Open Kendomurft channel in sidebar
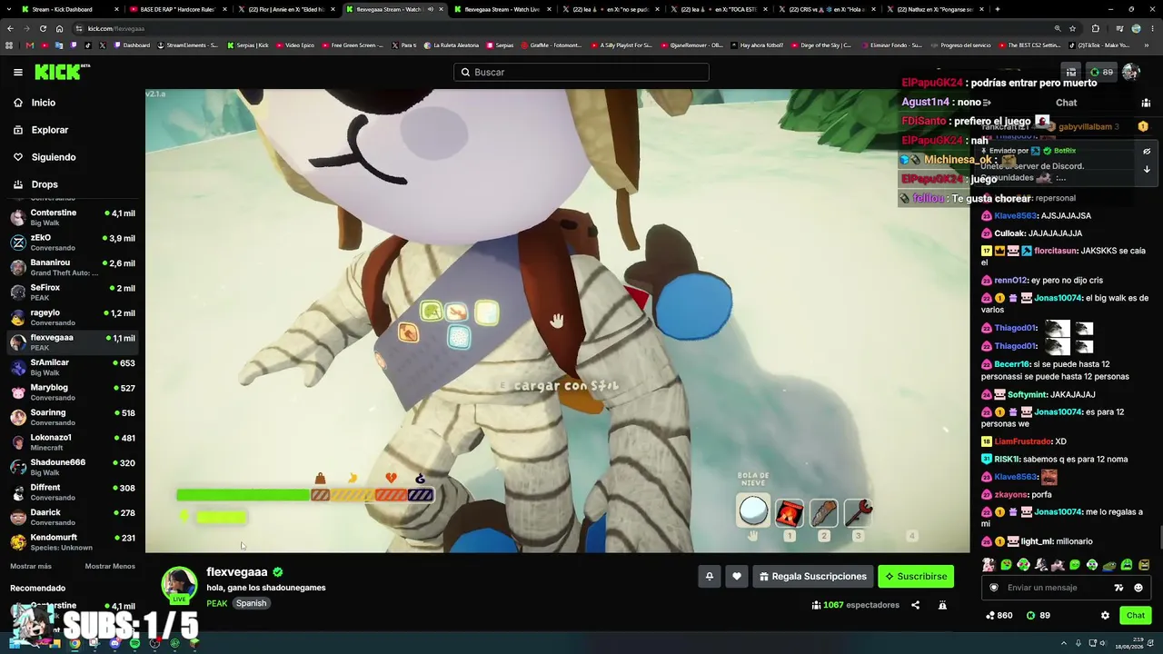The image size is (1163, 654). click(73, 542)
